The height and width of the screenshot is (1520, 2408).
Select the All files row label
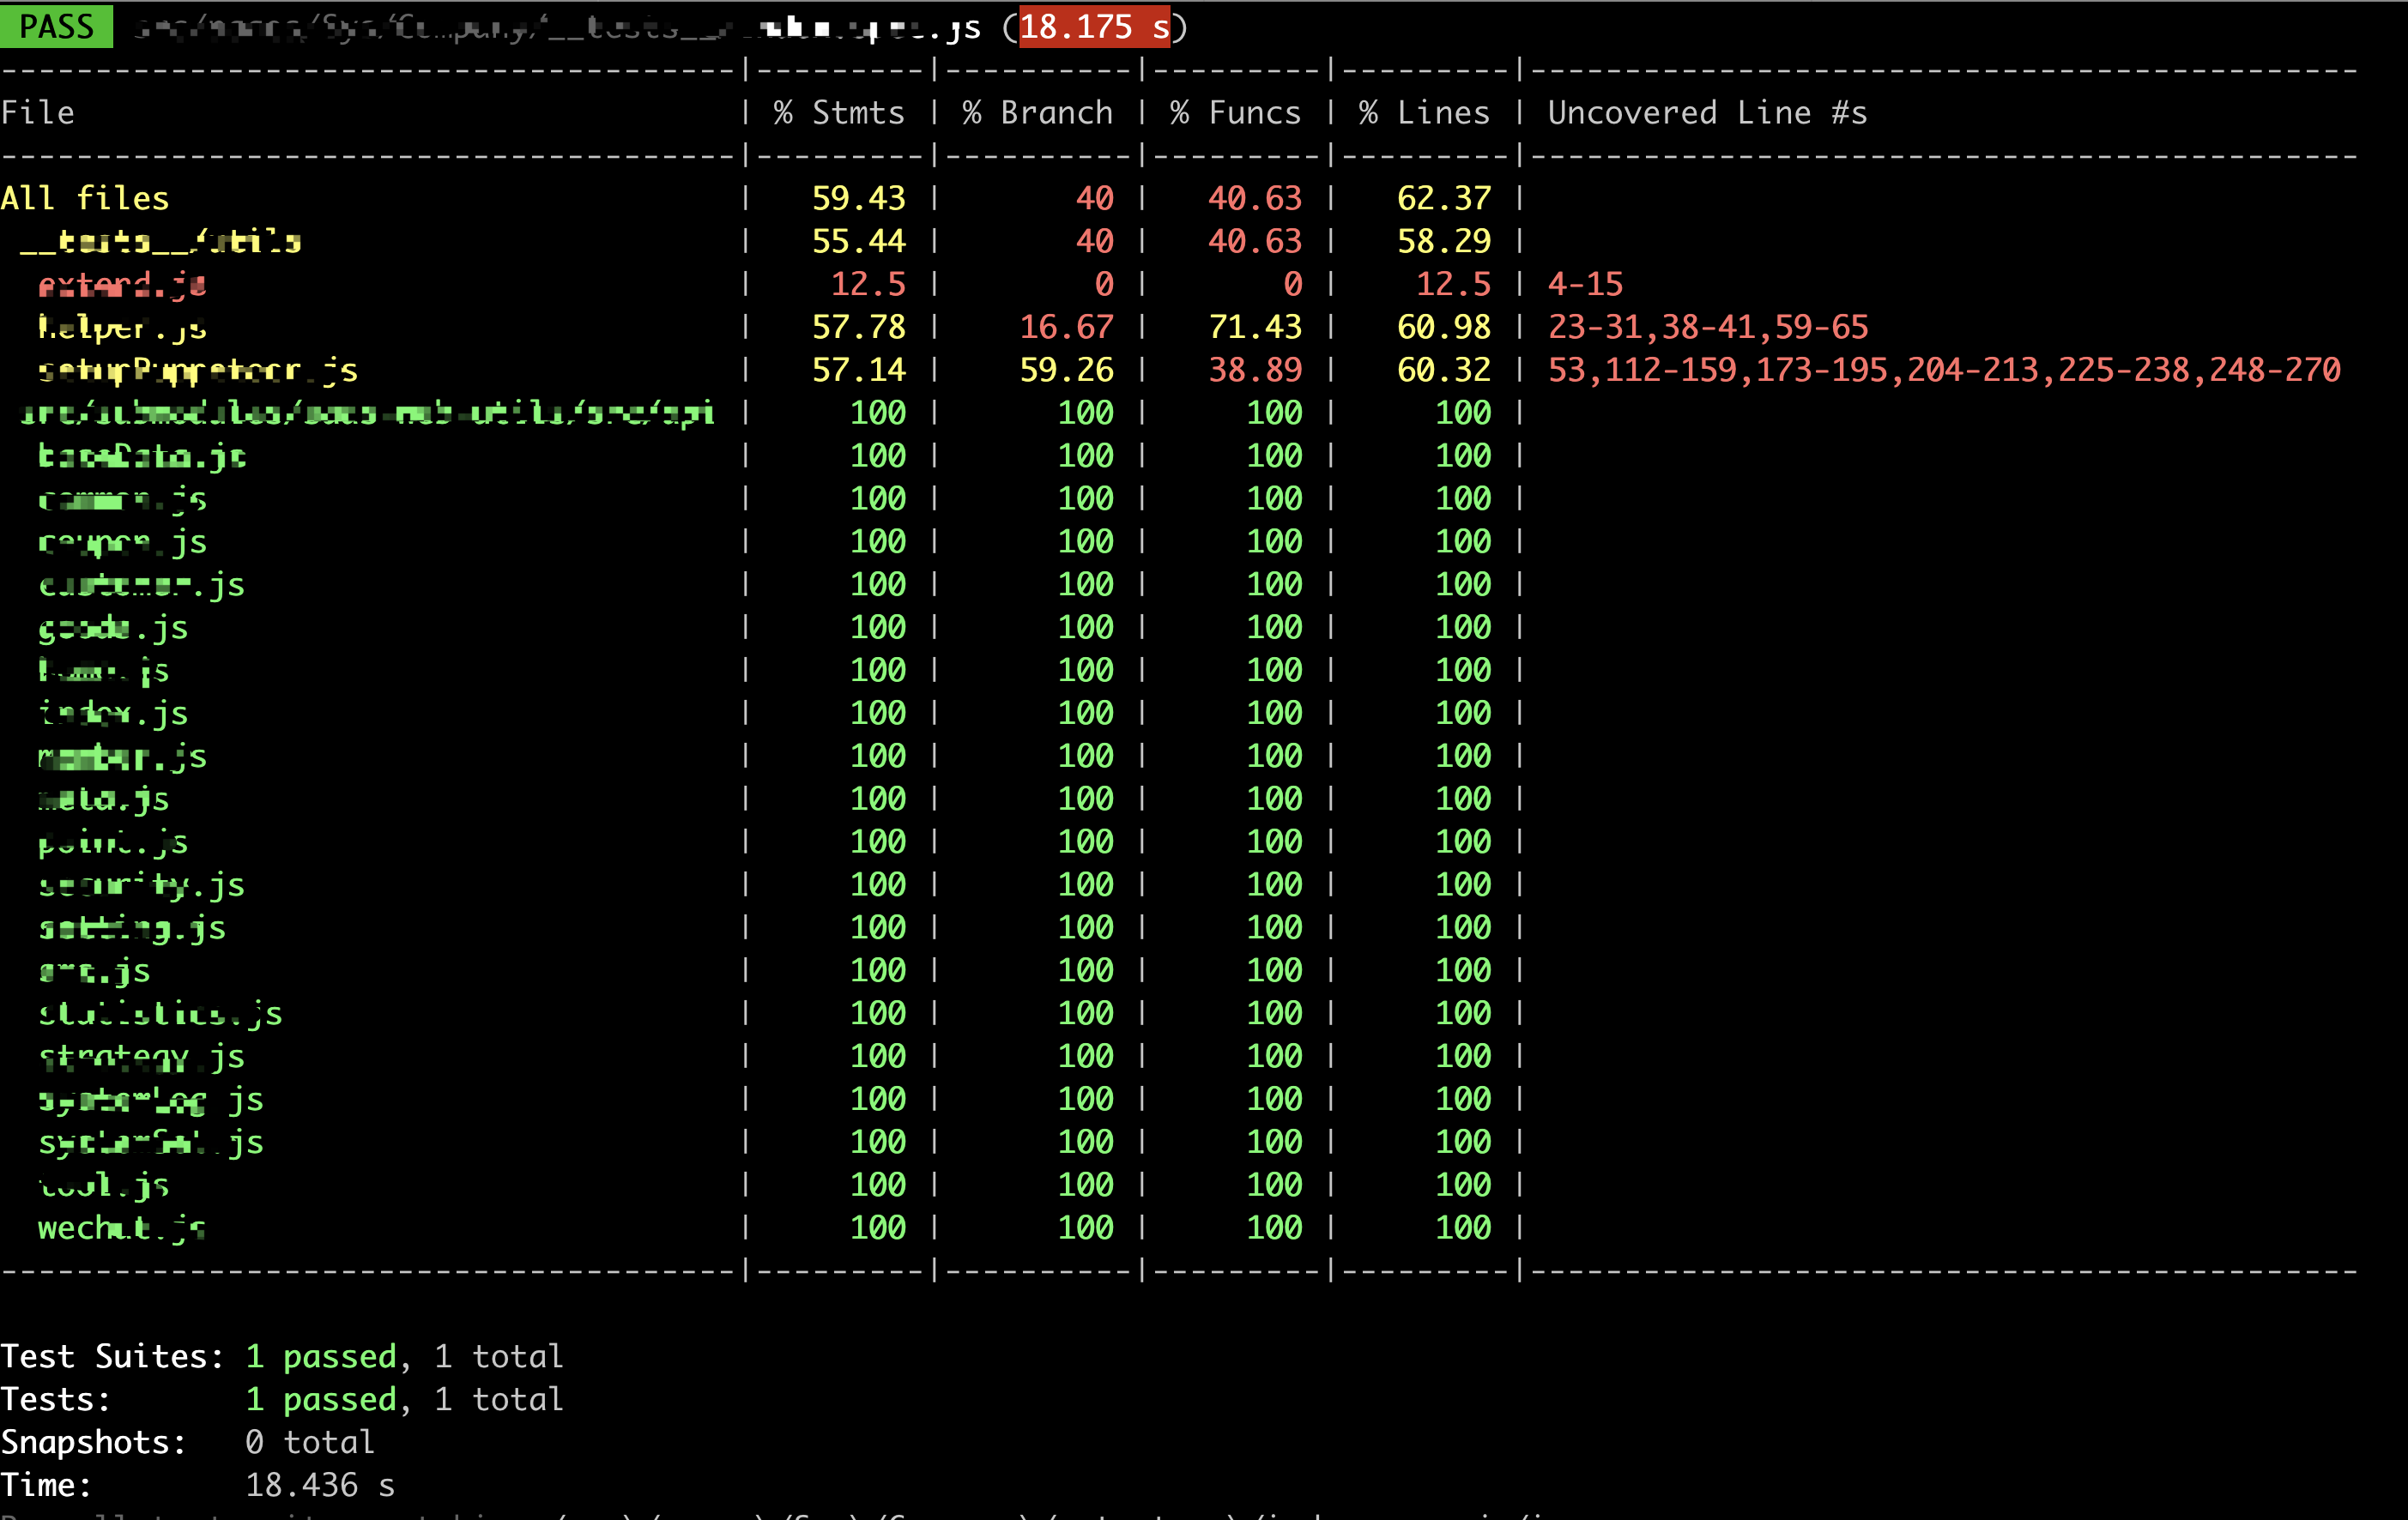(x=85, y=199)
